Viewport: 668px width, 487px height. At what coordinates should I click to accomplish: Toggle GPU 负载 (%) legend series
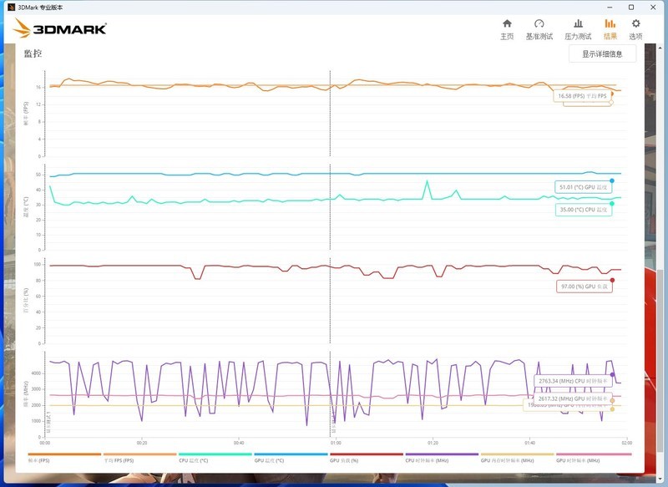coord(367,457)
